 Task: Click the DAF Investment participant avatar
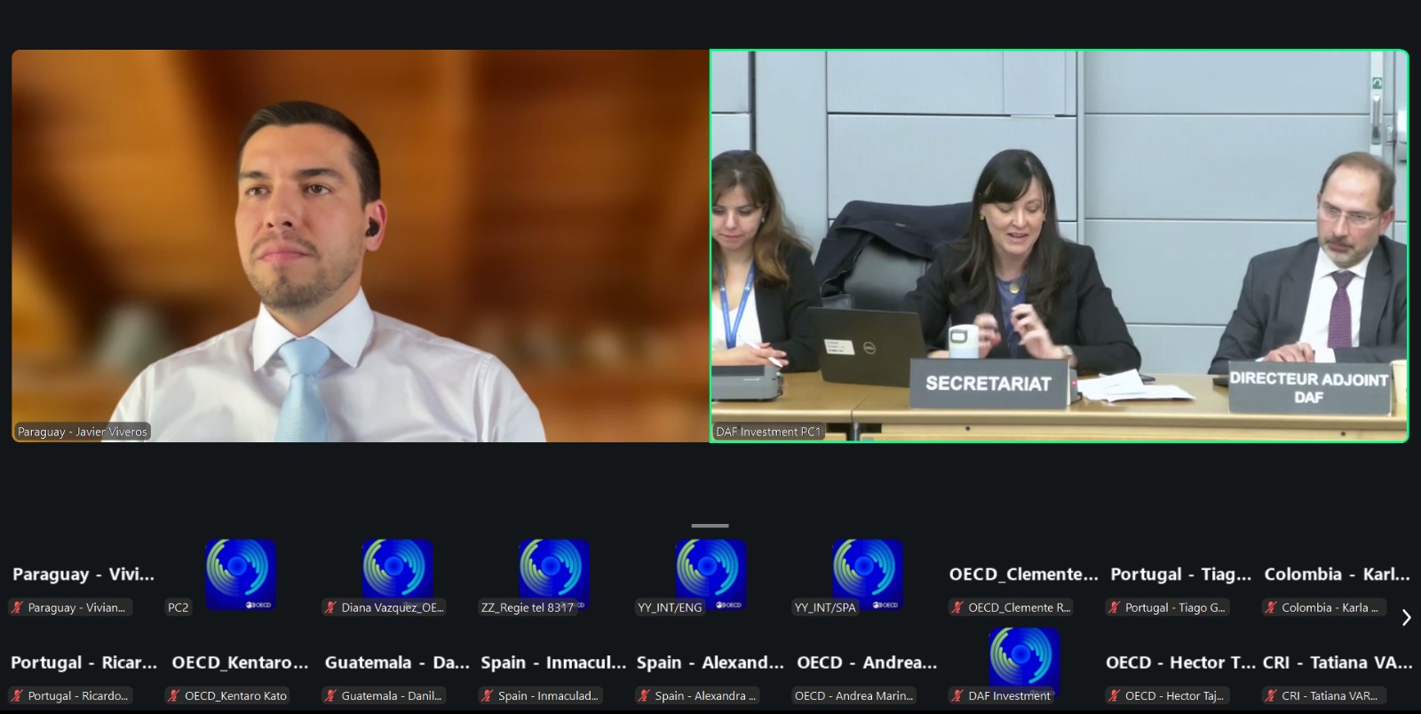pyautogui.click(x=1024, y=660)
